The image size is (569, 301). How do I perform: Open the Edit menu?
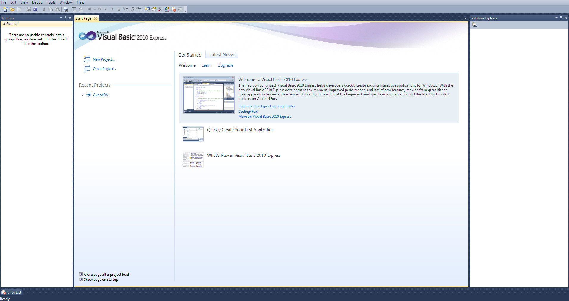[x=13, y=2]
